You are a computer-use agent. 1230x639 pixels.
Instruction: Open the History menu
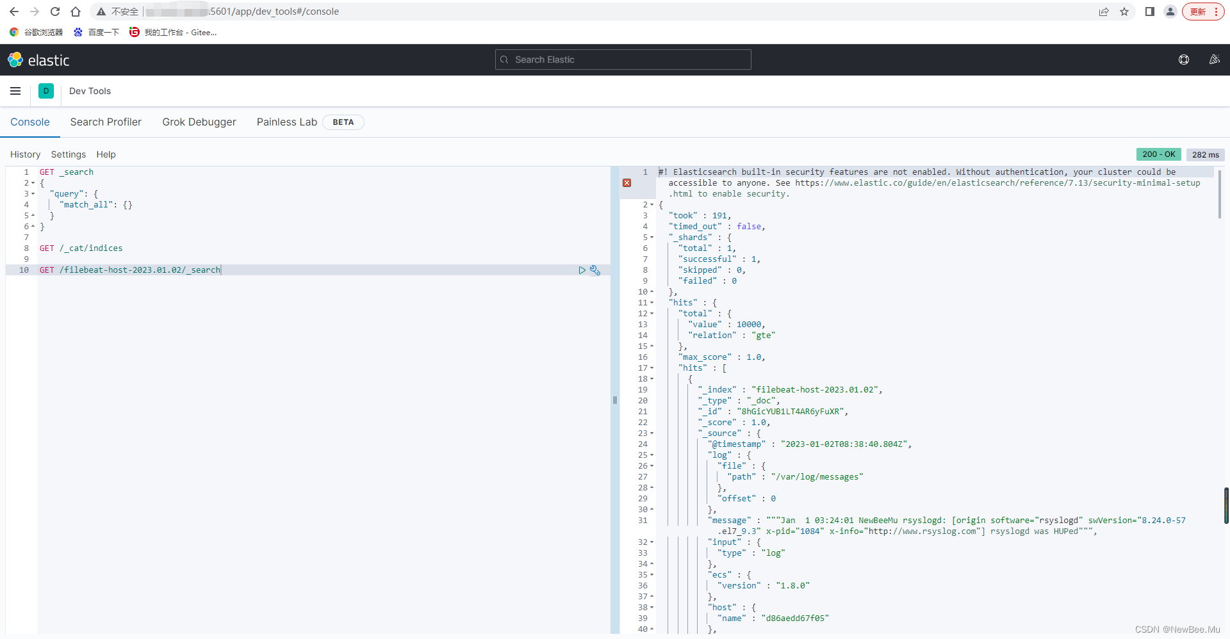(25, 154)
